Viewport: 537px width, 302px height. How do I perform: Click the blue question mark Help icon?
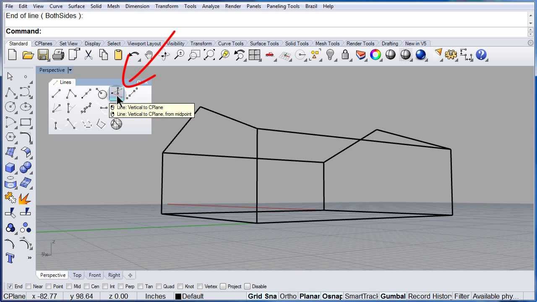pos(481,55)
